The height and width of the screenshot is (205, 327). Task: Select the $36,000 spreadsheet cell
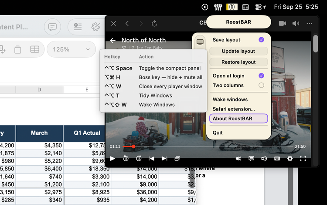click(135, 192)
